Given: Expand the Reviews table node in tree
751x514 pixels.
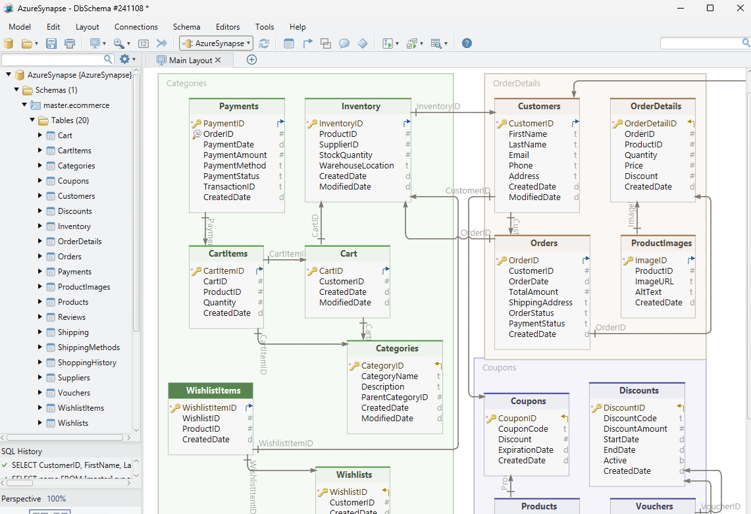Looking at the screenshot, I should pos(39,317).
